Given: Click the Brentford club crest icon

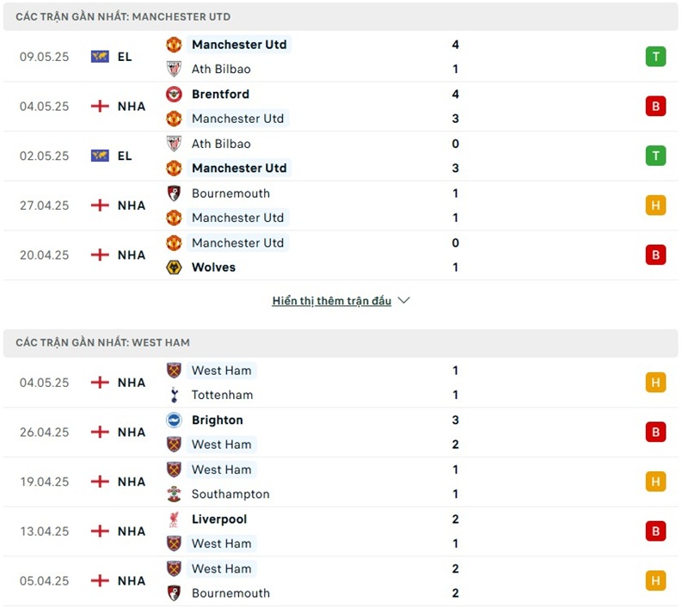Looking at the screenshot, I should (174, 94).
